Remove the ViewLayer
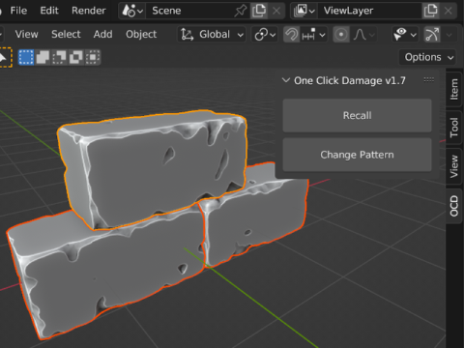 pos(449,11)
